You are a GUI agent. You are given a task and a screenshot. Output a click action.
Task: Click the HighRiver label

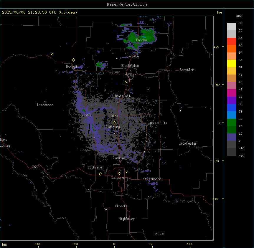point(127,219)
